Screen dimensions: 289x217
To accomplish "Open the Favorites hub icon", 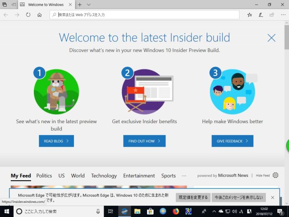I will pyautogui.click(x=250, y=14).
